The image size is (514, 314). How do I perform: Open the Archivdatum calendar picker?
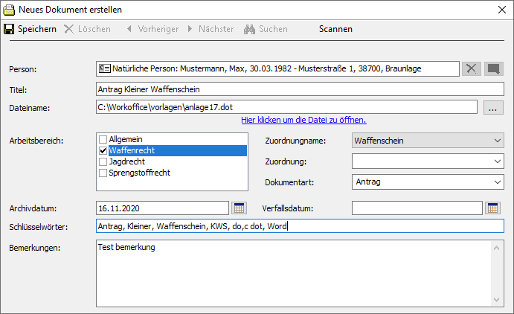point(239,208)
